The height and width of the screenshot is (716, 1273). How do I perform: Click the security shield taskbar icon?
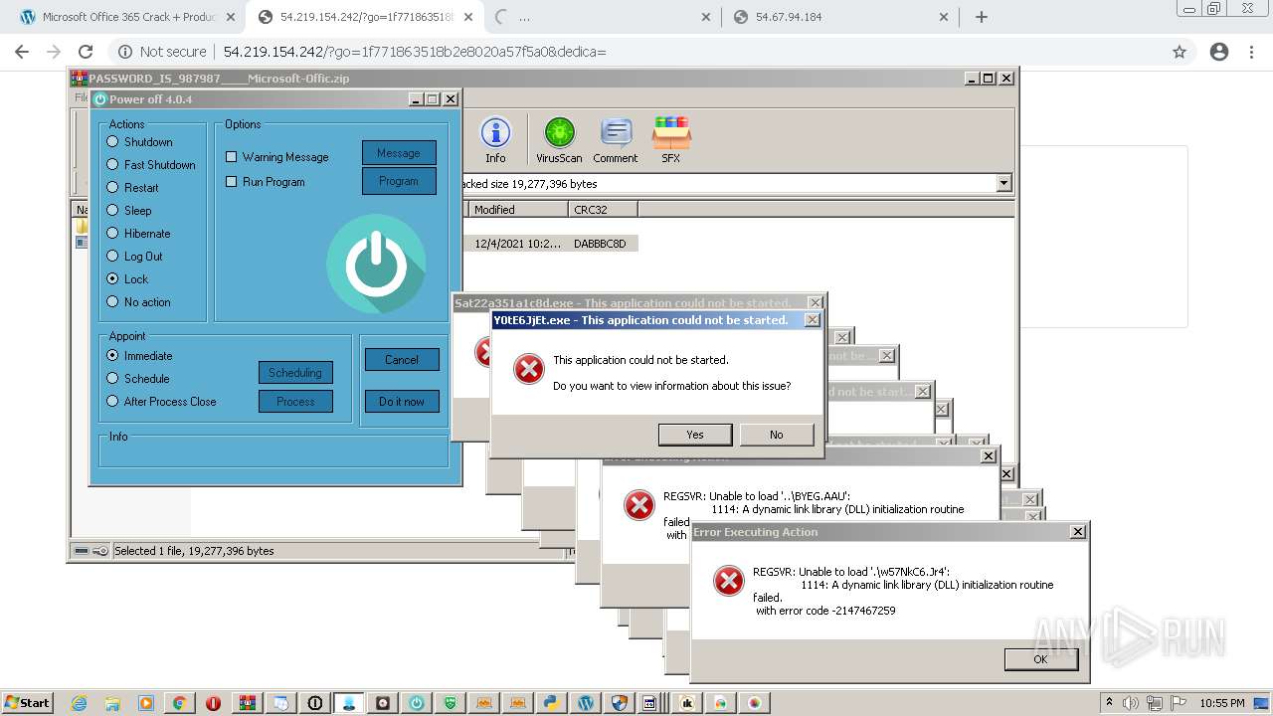click(x=620, y=703)
